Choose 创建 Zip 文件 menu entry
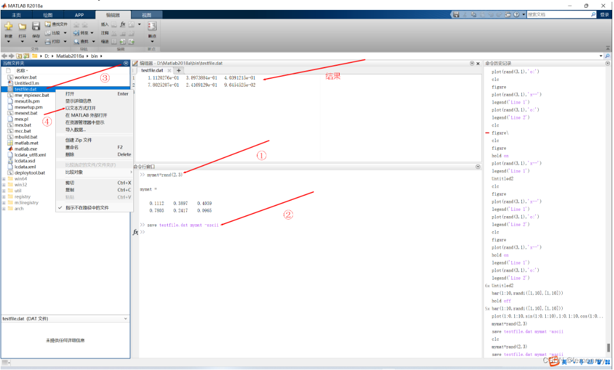614x370 pixels. (78, 140)
